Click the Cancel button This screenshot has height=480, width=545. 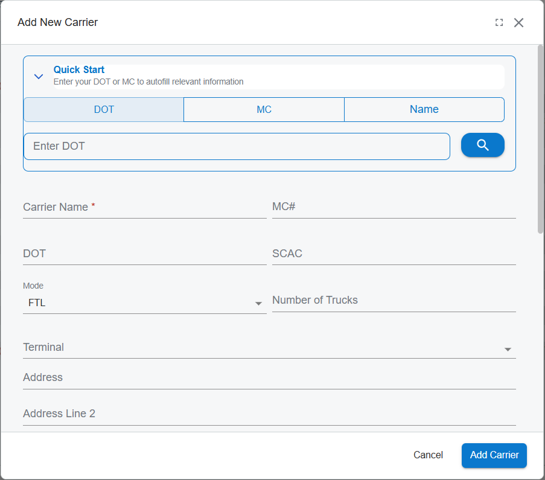tap(428, 455)
